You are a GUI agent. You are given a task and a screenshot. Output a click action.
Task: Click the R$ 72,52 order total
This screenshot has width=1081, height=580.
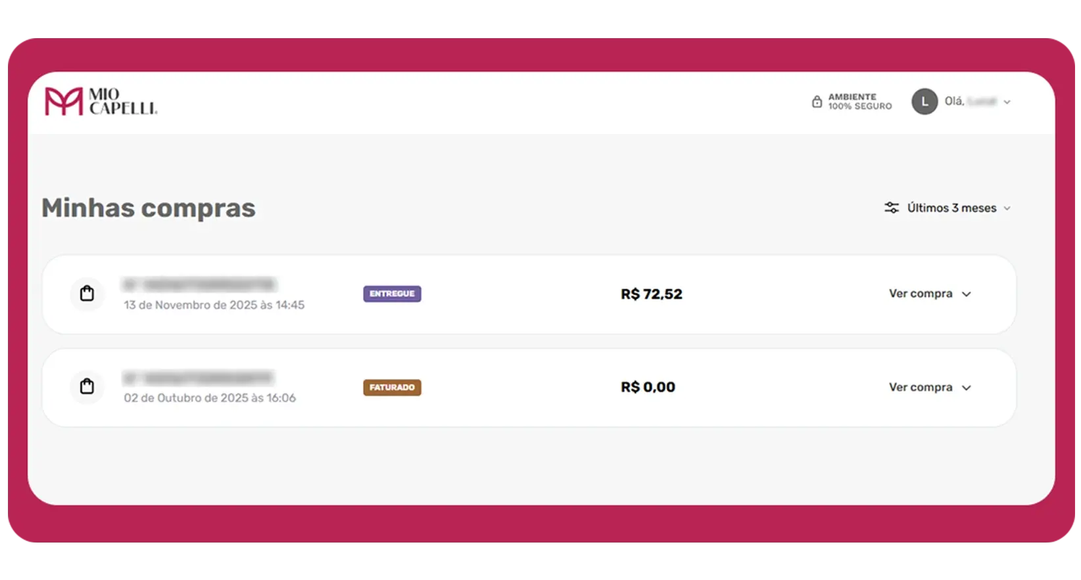[x=651, y=294]
